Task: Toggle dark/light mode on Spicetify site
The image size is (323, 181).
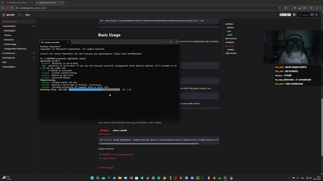Action: tap(294, 15)
